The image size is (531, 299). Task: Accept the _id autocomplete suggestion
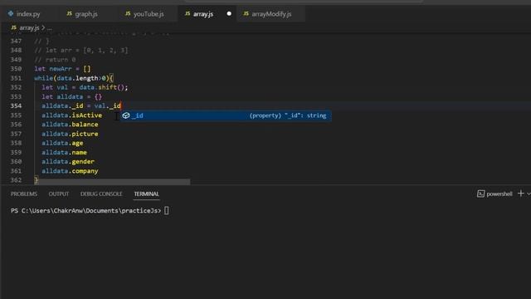(226, 115)
